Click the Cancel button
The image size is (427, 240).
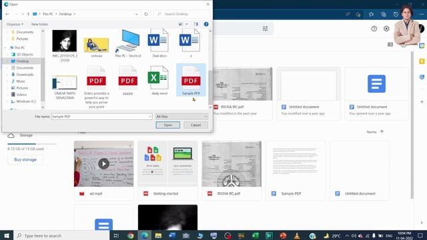tap(195, 125)
